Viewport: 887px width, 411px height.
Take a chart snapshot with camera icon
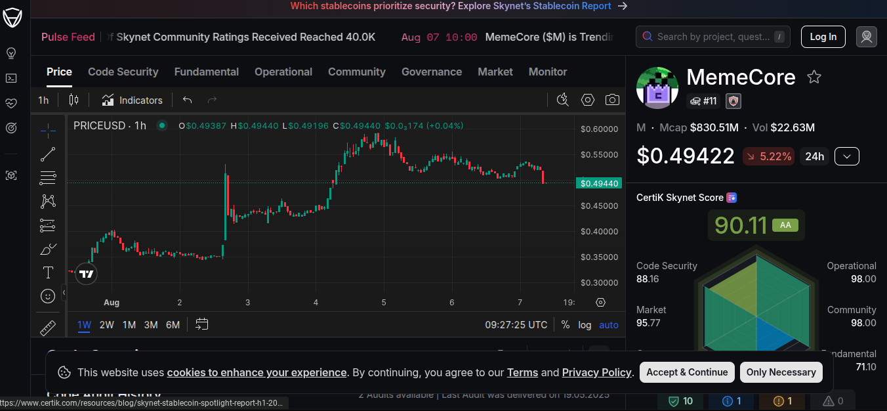(612, 100)
